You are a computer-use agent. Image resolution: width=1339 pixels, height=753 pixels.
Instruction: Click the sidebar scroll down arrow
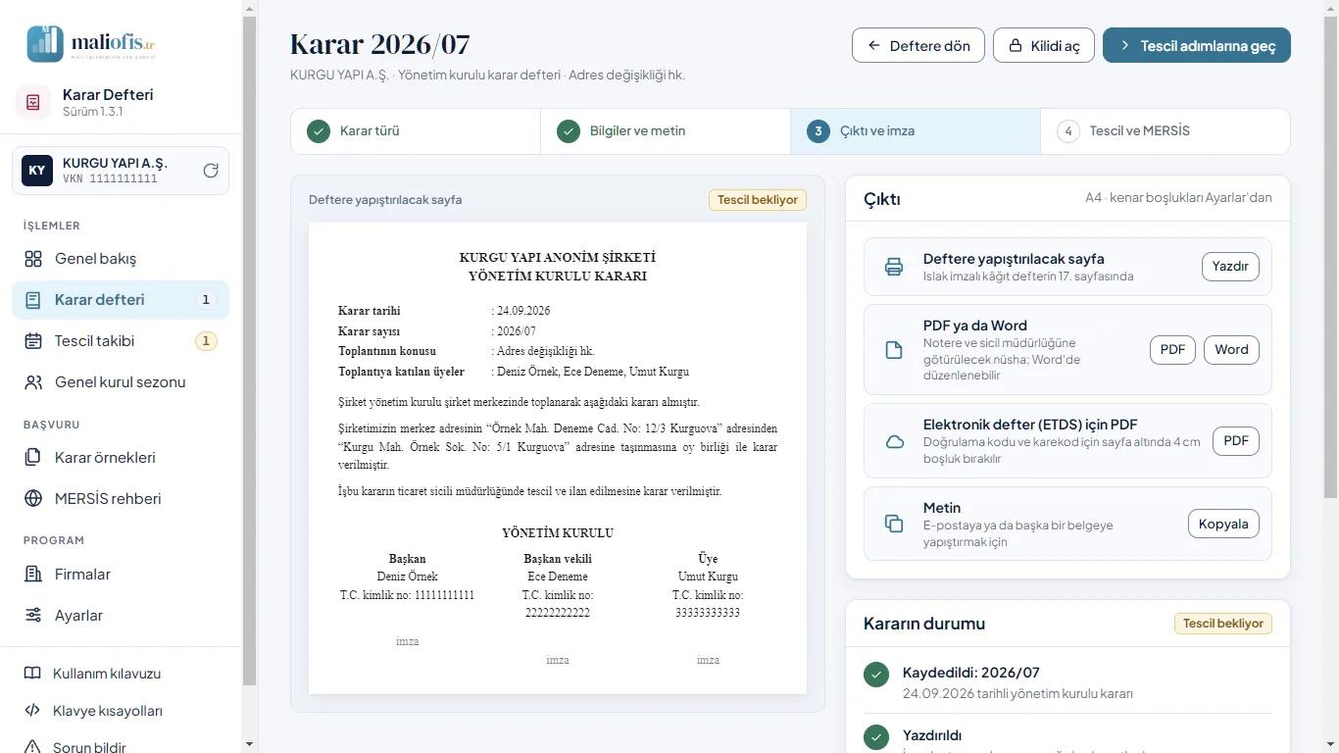[x=249, y=745]
